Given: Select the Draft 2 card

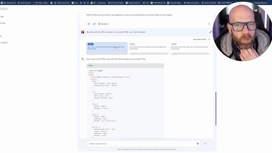Looking at the screenshot, I should (148, 48).
